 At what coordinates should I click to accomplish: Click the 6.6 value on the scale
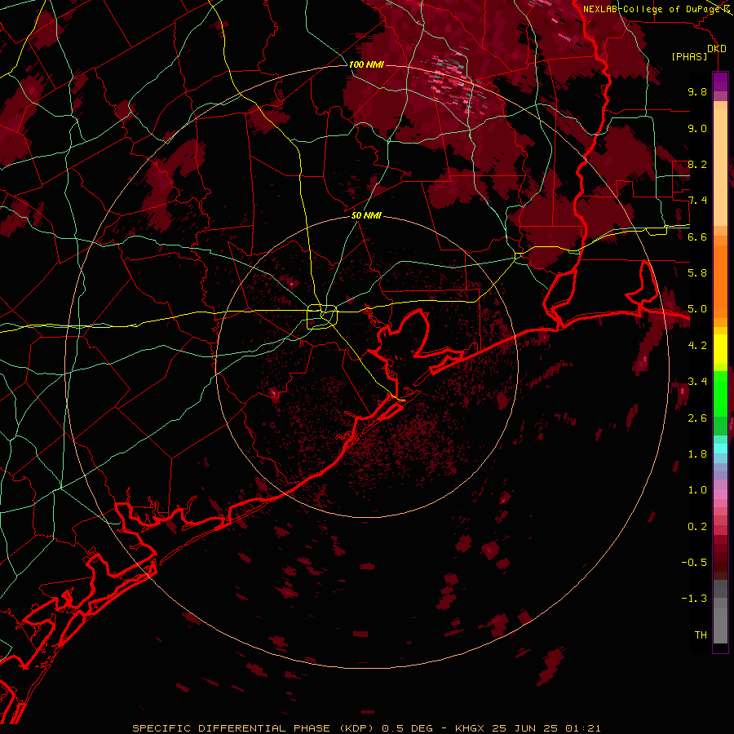pyautogui.click(x=697, y=237)
